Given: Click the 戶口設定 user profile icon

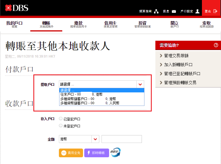Looking at the screenshot, I should [197, 12].
